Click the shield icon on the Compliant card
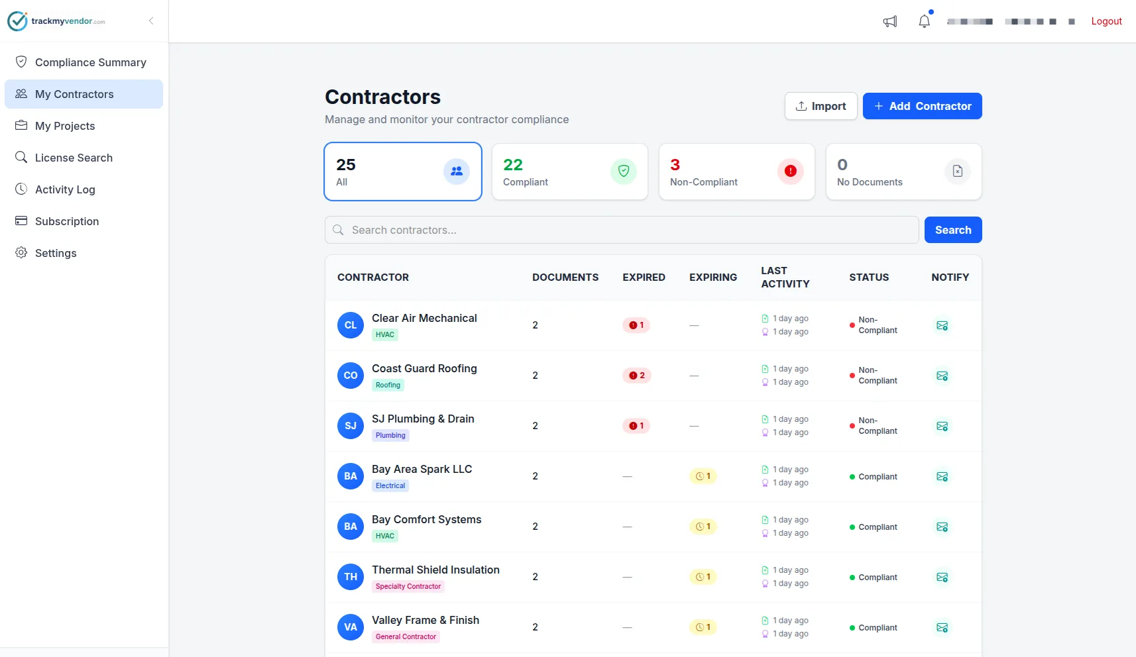1136x657 pixels. (623, 171)
